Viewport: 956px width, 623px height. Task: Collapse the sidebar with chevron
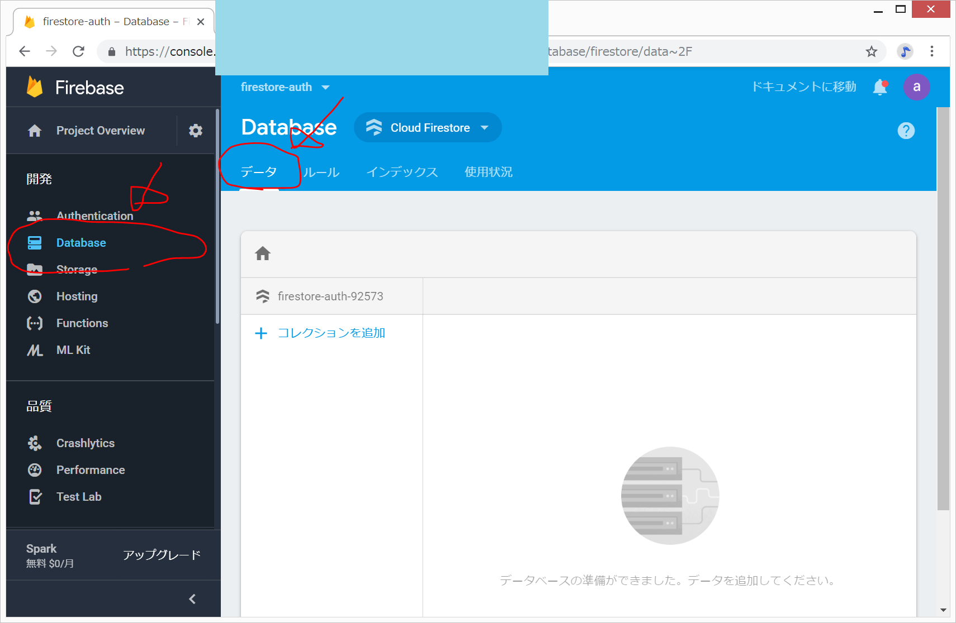point(192,599)
